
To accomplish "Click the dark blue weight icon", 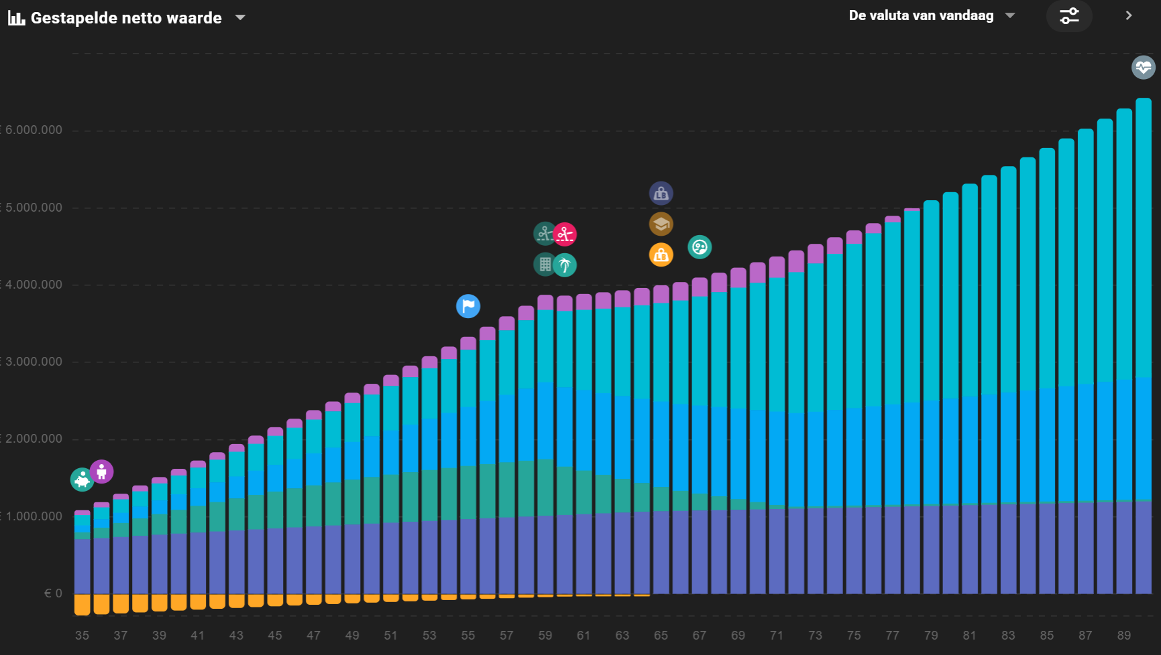I will pos(661,194).
